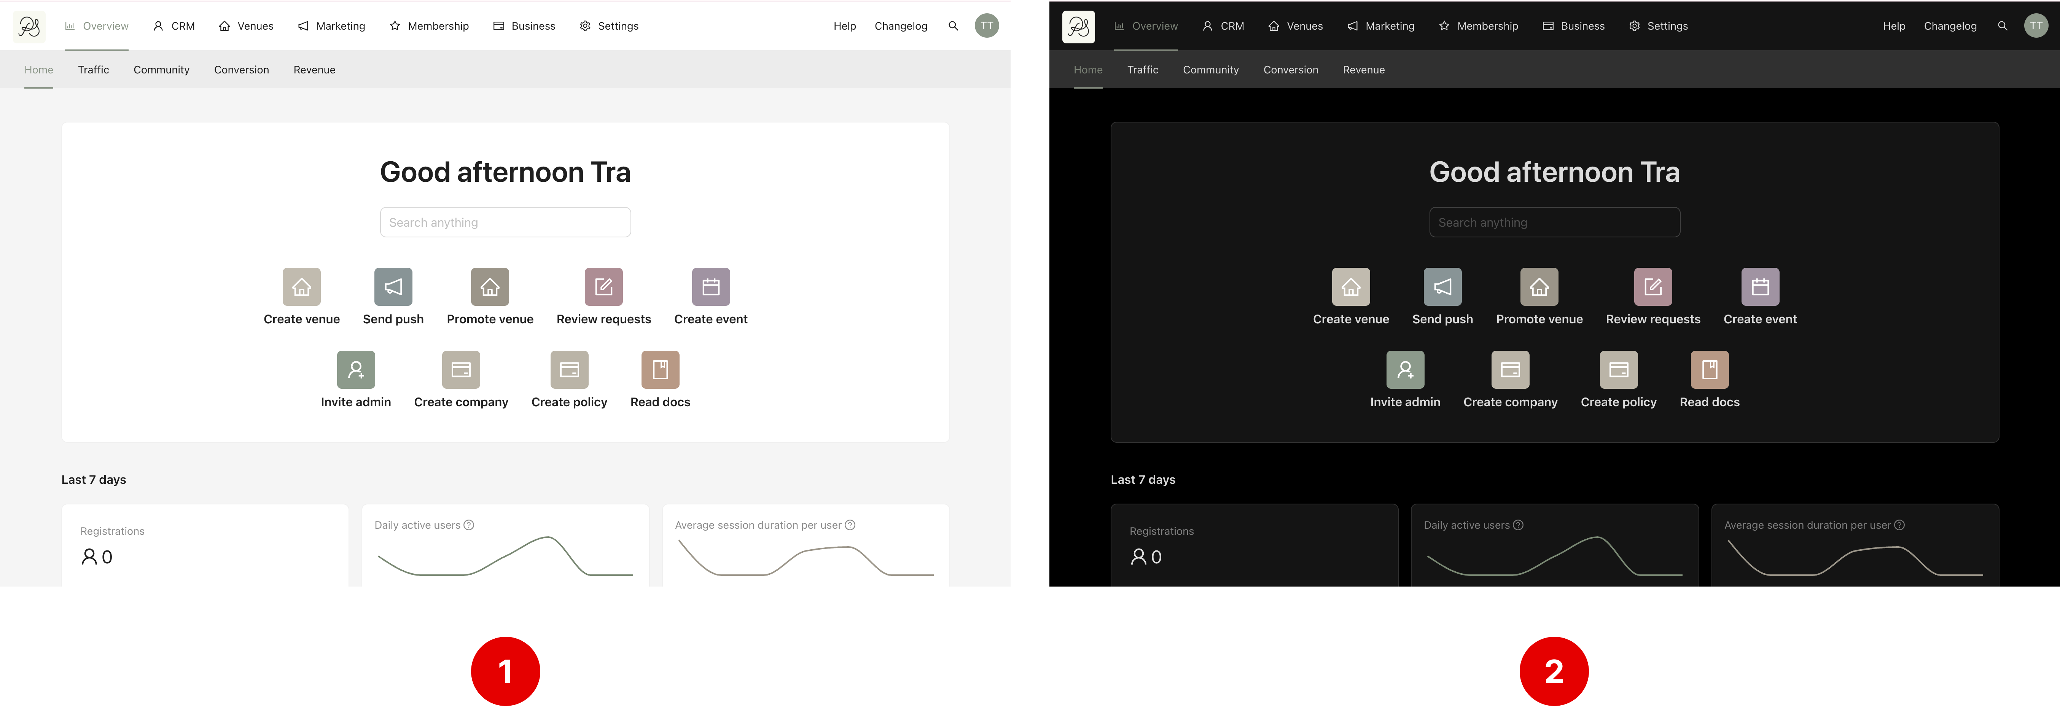The height and width of the screenshot is (706, 2060).
Task: Click Invite admin icon in light theme
Action: (x=356, y=369)
